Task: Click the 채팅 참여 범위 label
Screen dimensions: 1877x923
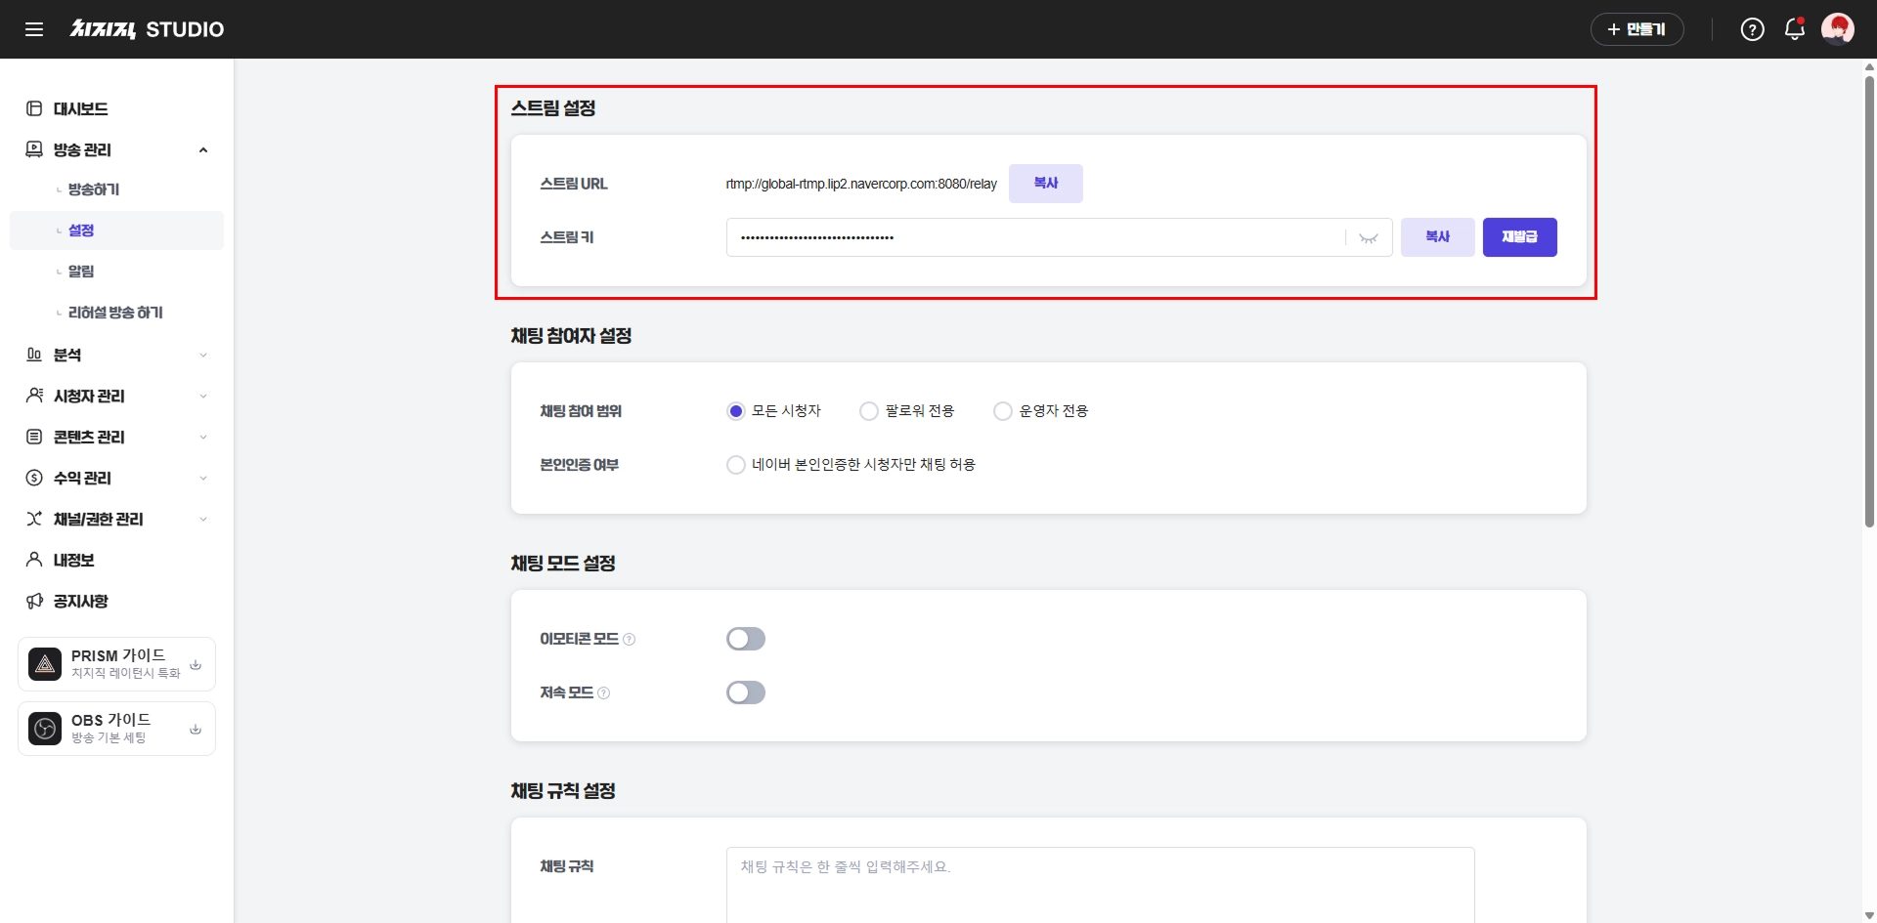Action: [581, 411]
